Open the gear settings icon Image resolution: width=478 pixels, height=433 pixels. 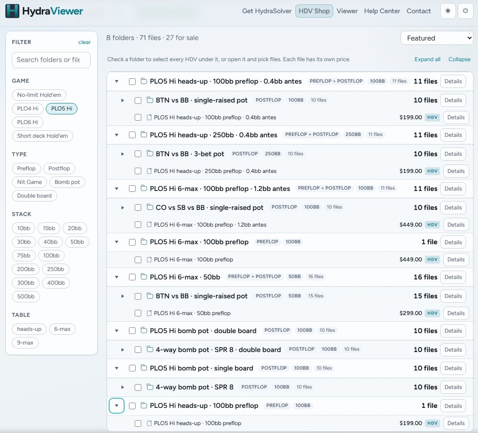pos(465,11)
